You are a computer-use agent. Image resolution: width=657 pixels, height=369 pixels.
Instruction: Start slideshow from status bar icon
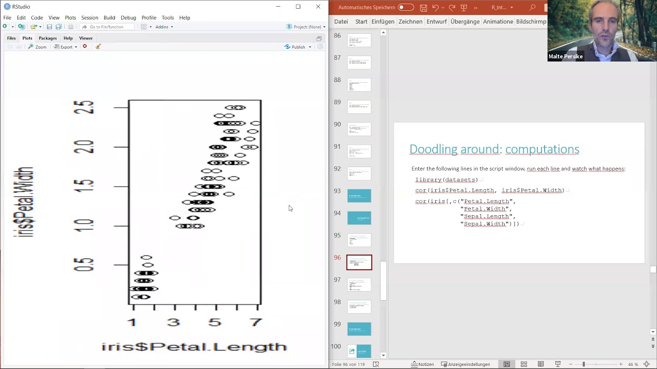[x=557, y=364]
